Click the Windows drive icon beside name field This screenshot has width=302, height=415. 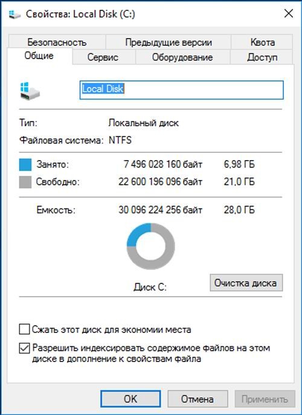tap(30, 91)
